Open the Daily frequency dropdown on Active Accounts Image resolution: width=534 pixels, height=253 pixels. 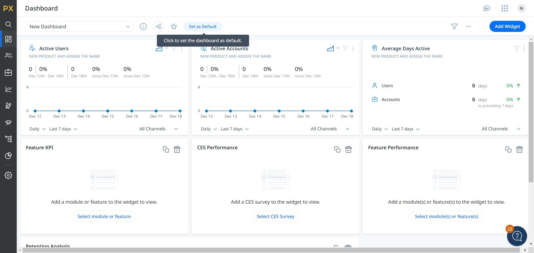click(208, 129)
